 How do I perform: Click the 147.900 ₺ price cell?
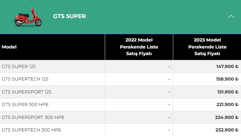tap(207, 67)
